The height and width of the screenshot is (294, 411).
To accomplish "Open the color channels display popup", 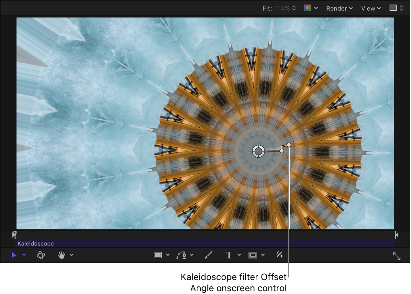I will 310,8.
